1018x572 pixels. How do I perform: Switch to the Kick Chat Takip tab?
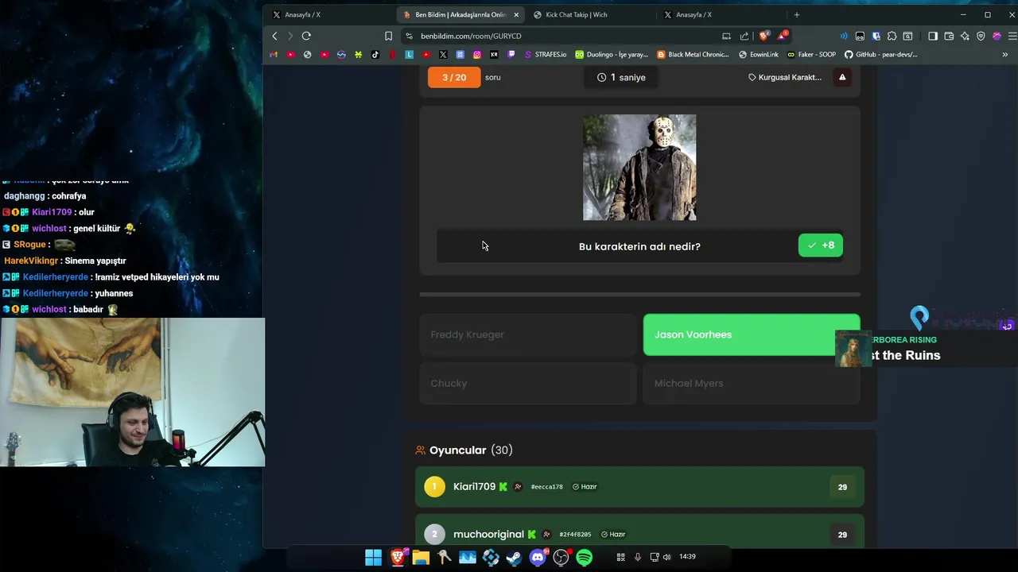click(x=576, y=14)
